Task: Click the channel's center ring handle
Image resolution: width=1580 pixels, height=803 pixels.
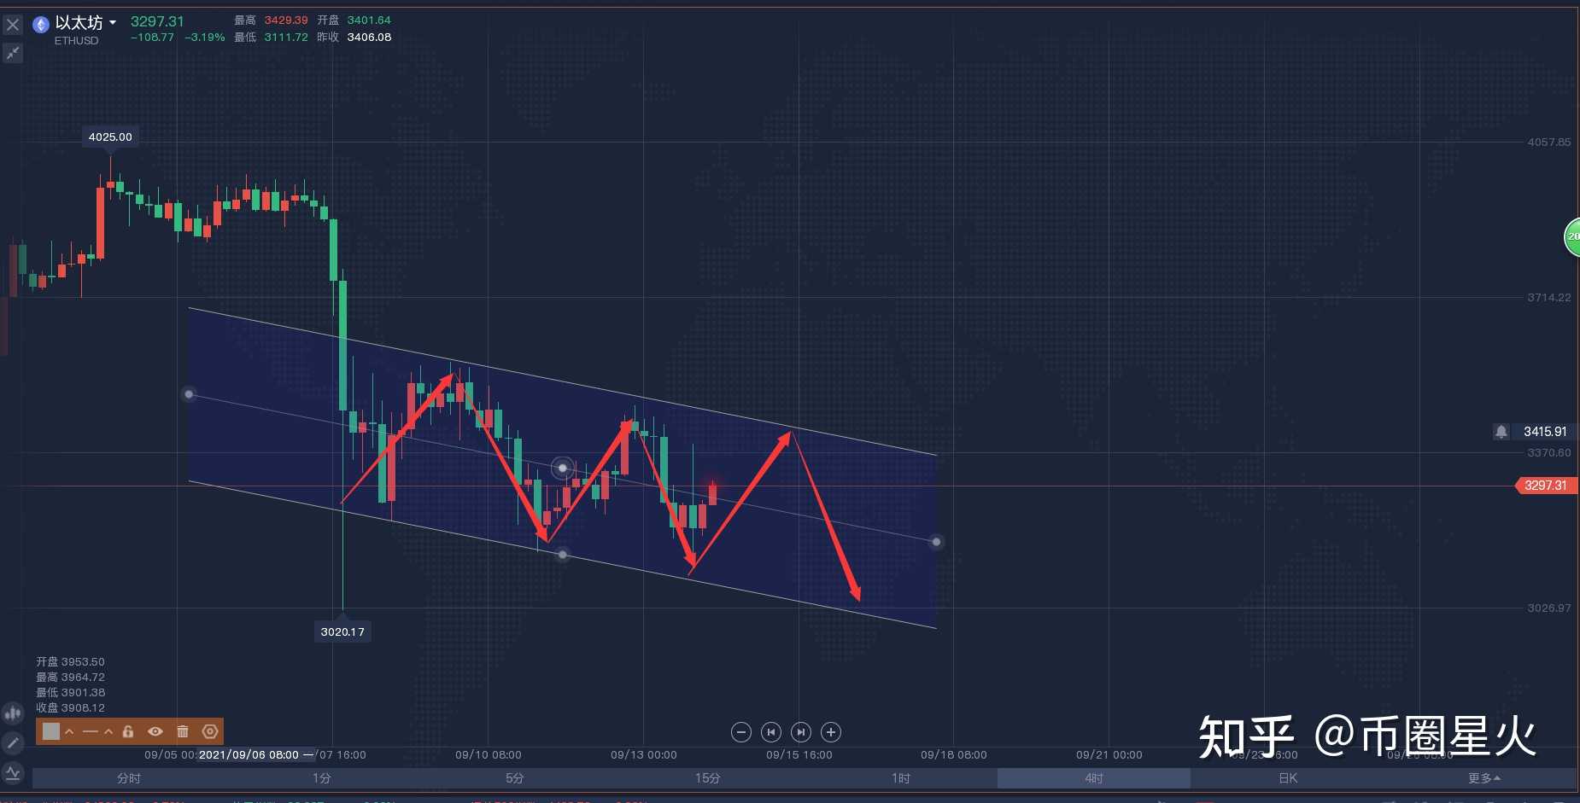Action: 562,468
